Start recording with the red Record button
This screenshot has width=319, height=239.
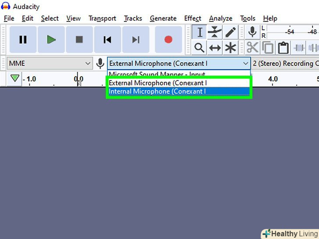[x=168, y=39]
